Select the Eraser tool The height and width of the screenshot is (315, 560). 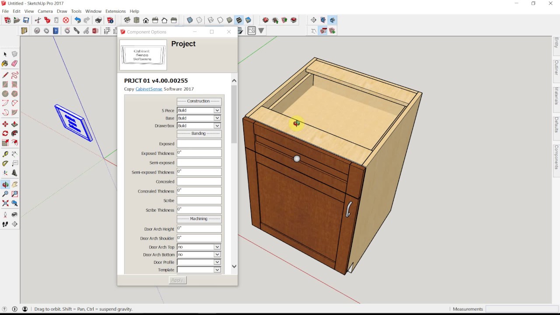[x=14, y=63]
